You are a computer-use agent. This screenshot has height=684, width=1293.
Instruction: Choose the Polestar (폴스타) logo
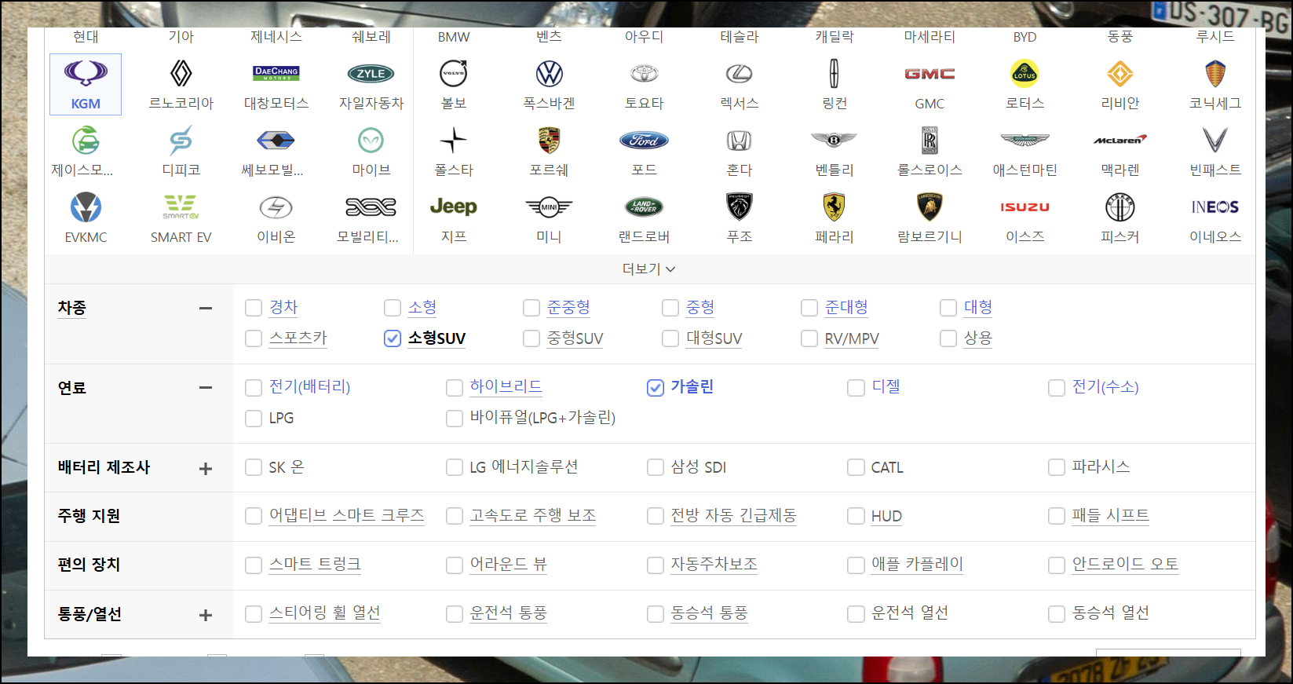[x=454, y=141]
